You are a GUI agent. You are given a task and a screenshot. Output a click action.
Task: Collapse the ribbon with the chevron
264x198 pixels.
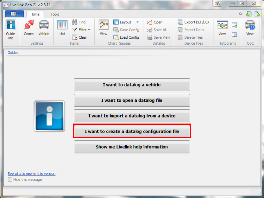pyautogui.click(x=240, y=14)
